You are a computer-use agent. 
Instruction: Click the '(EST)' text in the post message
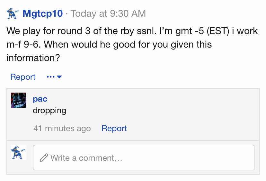(218, 31)
